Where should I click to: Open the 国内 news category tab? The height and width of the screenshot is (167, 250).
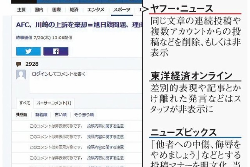pyautogui.click(x=39, y=10)
